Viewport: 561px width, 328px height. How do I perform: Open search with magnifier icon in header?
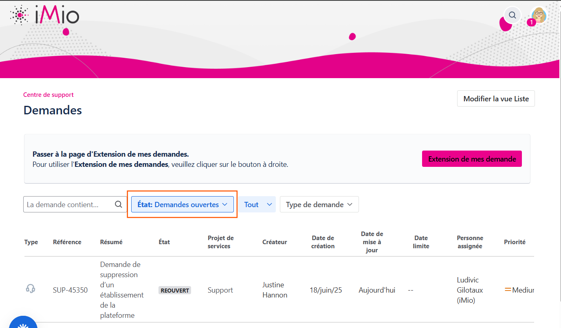[x=513, y=15]
